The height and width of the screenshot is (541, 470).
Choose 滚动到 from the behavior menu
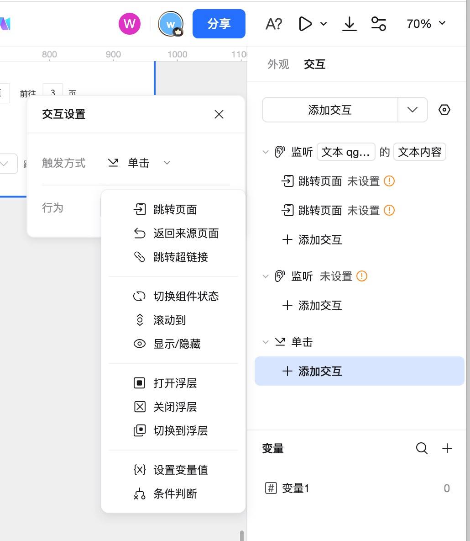(x=173, y=320)
